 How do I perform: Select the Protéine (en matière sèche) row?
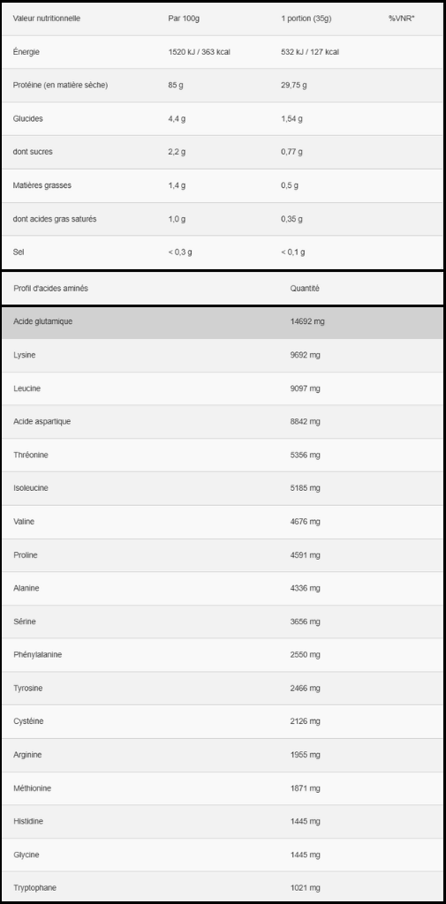point(223,86)
